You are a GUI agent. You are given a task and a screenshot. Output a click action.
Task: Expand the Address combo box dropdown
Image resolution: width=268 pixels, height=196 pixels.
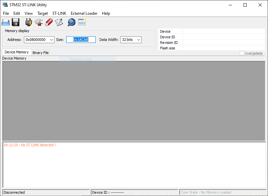pos(51,40)
